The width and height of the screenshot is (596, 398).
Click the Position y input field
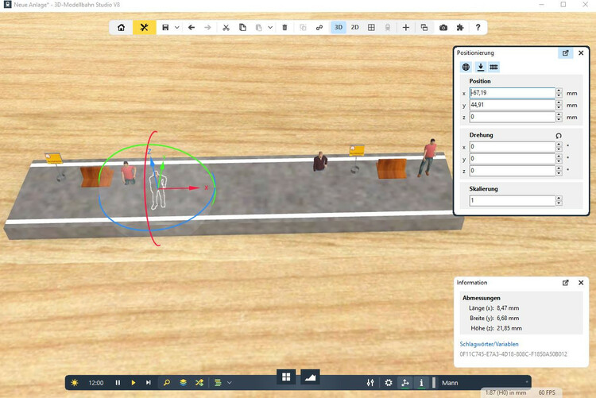pyautogui.click(x=512, y=105)
